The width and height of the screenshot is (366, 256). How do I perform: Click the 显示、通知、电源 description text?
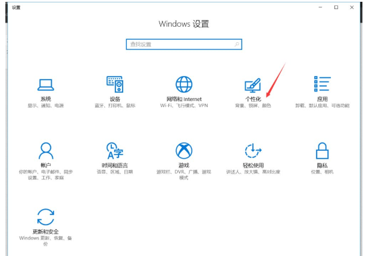click(x=46, y=106)
